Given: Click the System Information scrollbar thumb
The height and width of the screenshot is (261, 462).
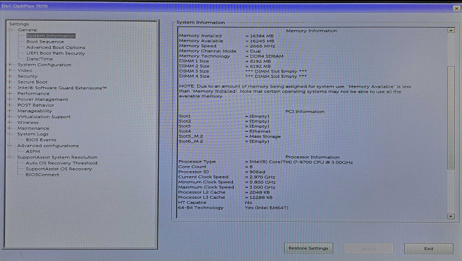Looking at the screenshot, I should coord(451,118).
